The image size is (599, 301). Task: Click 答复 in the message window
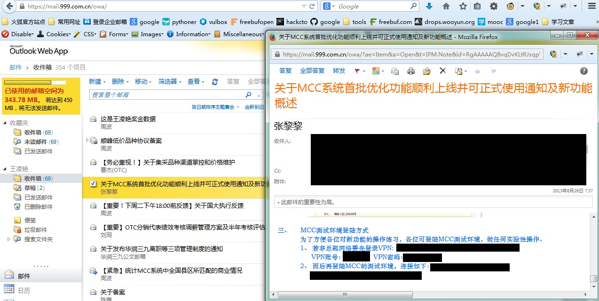285,71
